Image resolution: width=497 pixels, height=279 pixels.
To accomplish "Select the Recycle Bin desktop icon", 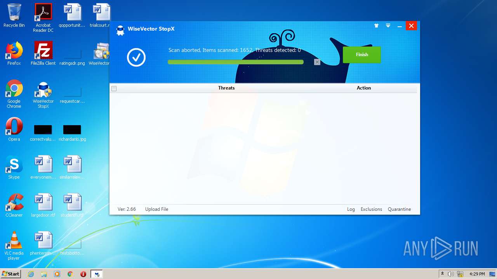I will coord(14,16).
